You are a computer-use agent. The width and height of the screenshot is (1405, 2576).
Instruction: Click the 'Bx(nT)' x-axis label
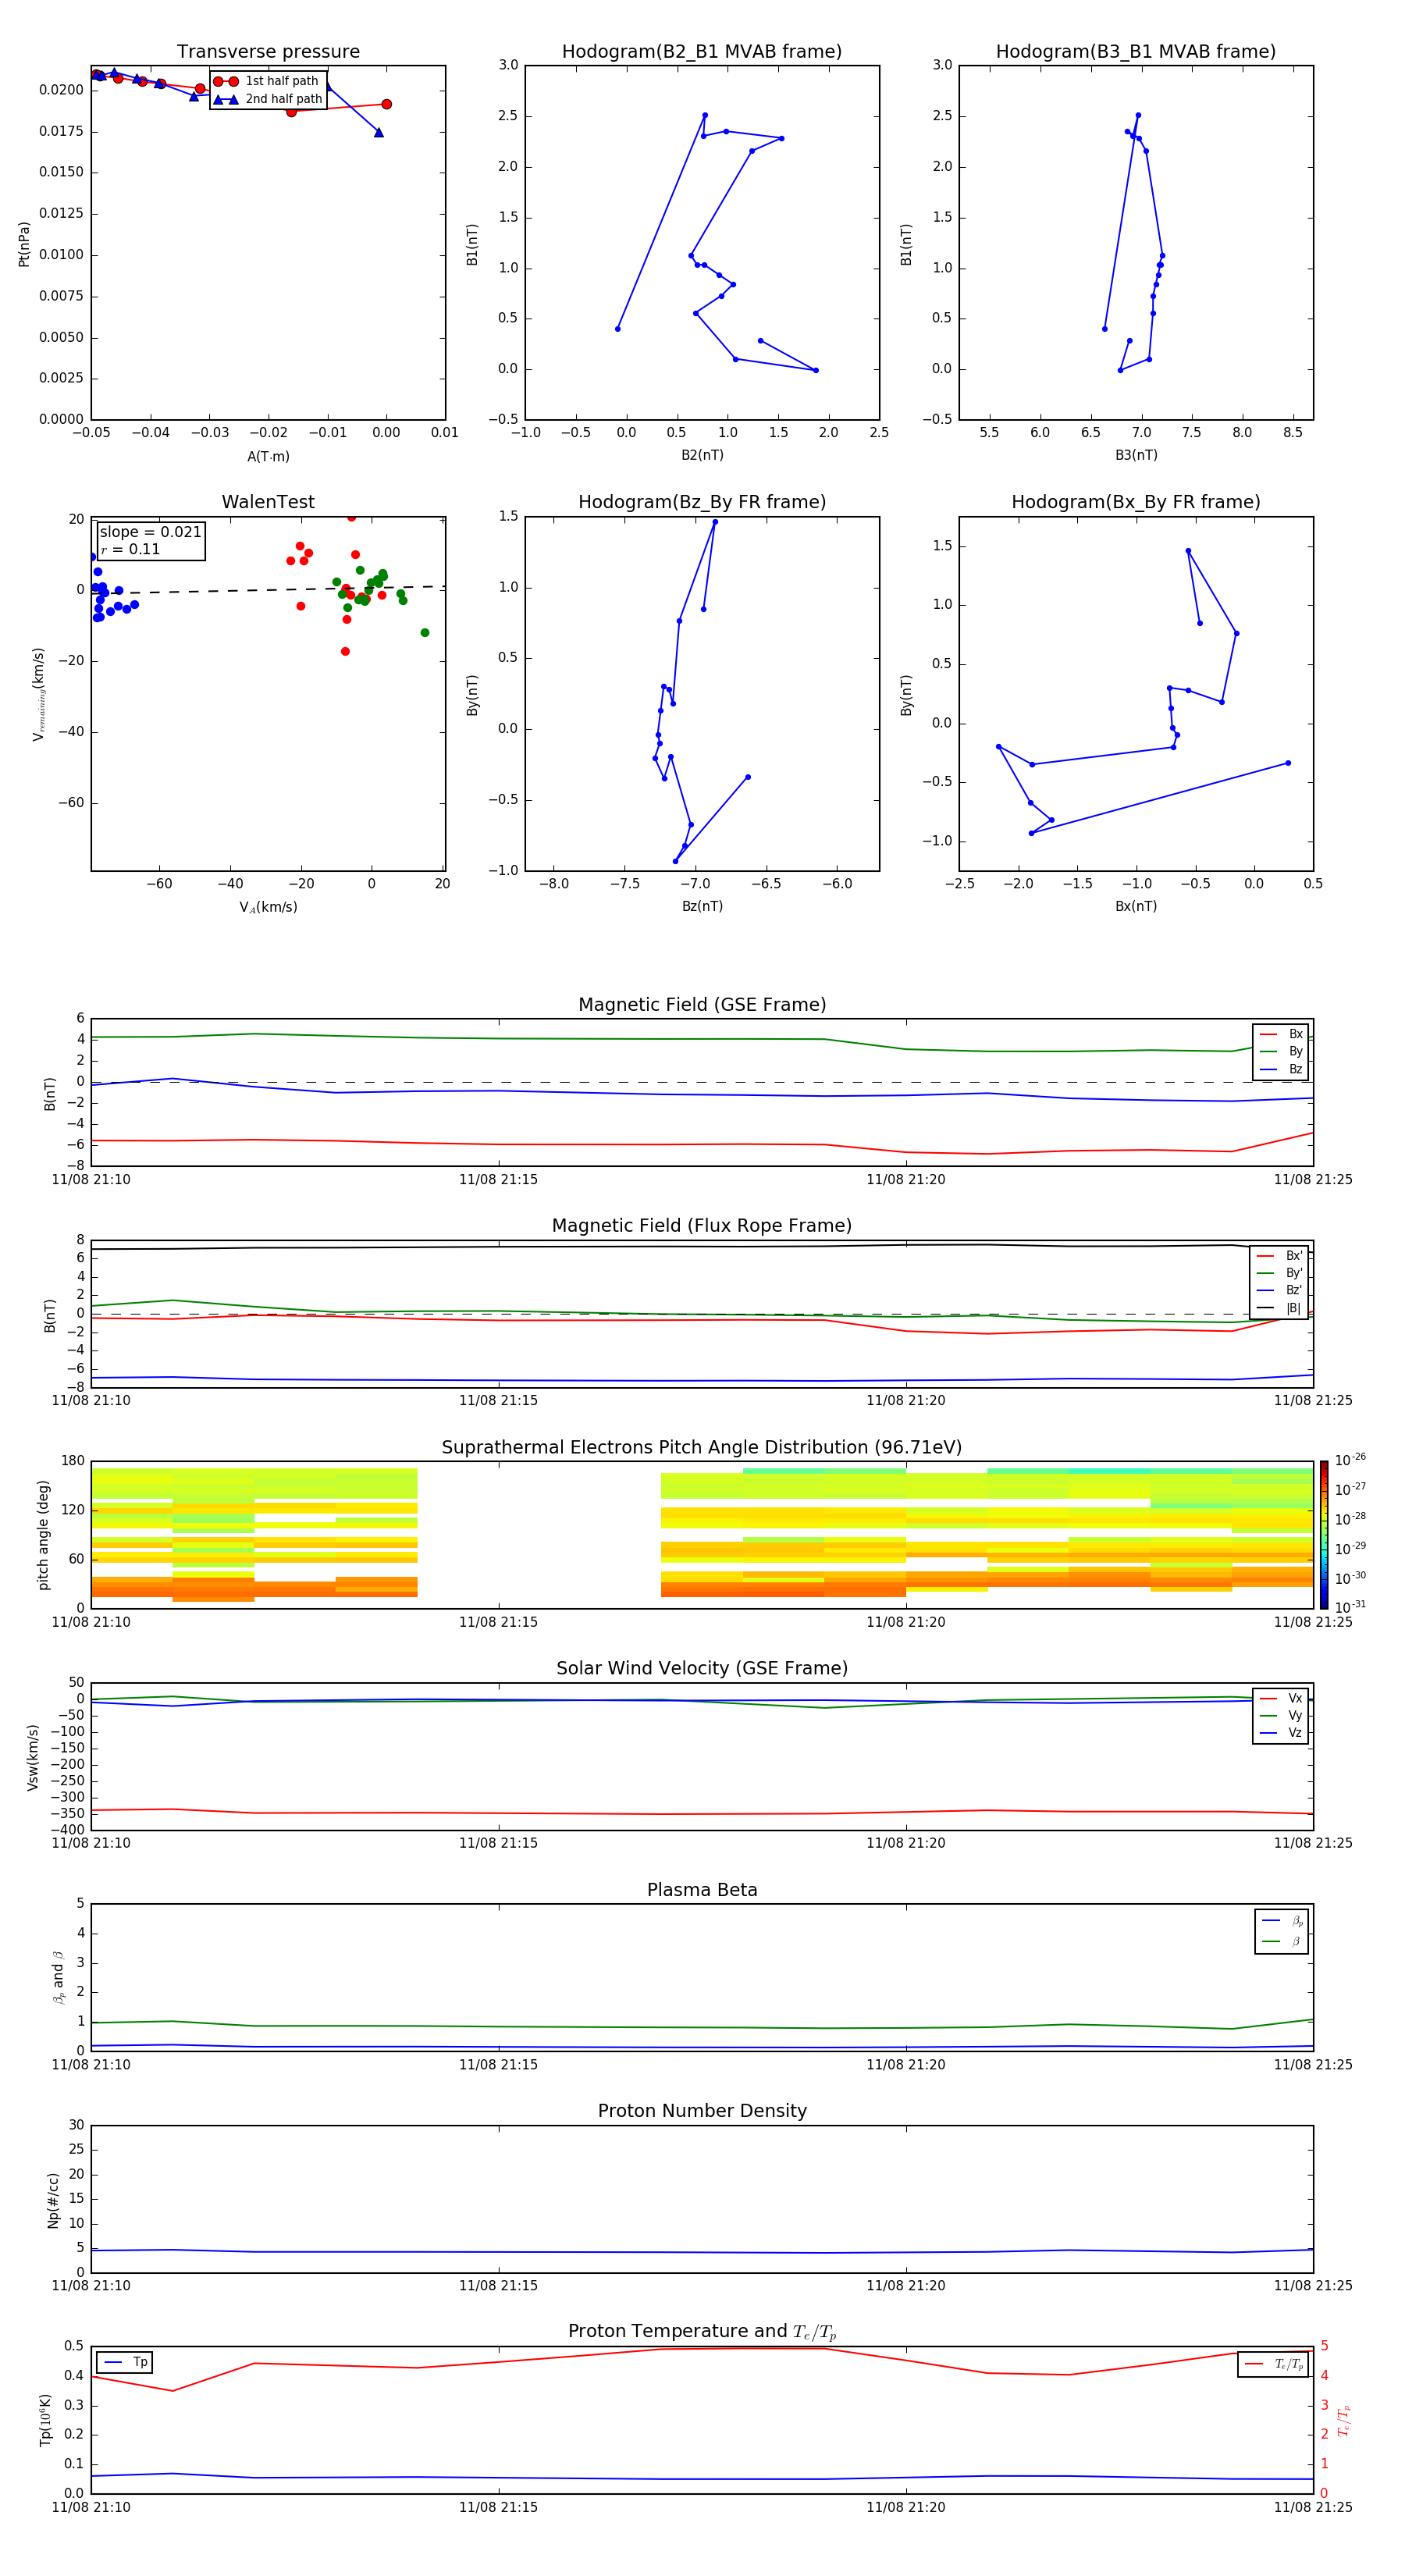tap(1136, 906)
